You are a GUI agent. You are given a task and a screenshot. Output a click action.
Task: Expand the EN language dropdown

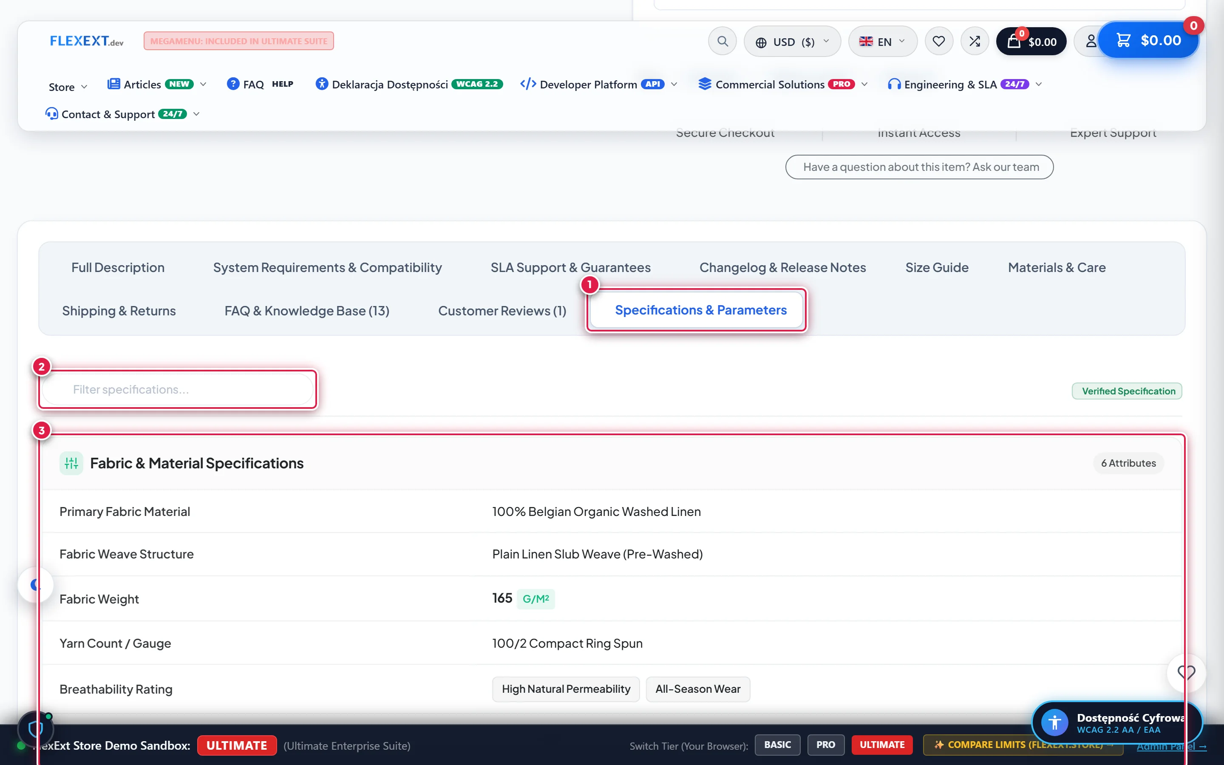click(x=883, y=42)
